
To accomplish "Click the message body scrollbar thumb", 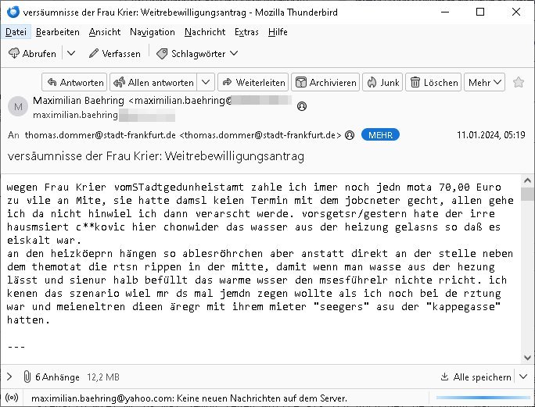I will point(527,194).
